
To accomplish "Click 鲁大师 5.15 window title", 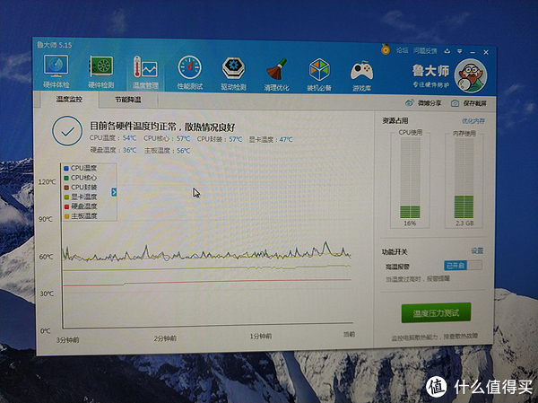I will pos(54,45).
